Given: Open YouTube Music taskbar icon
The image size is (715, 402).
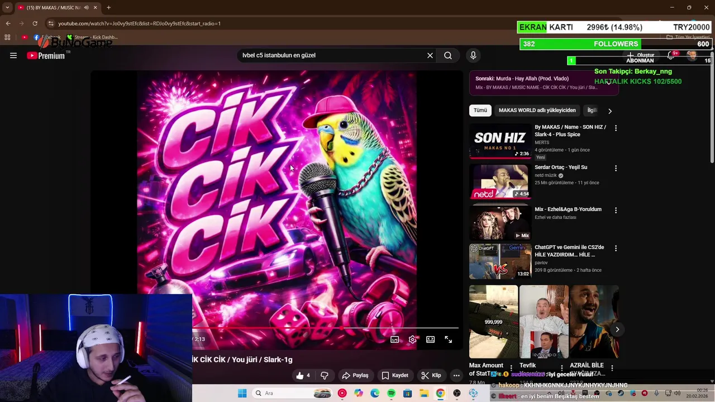Looking at the screenshot, I should (342, 393).
